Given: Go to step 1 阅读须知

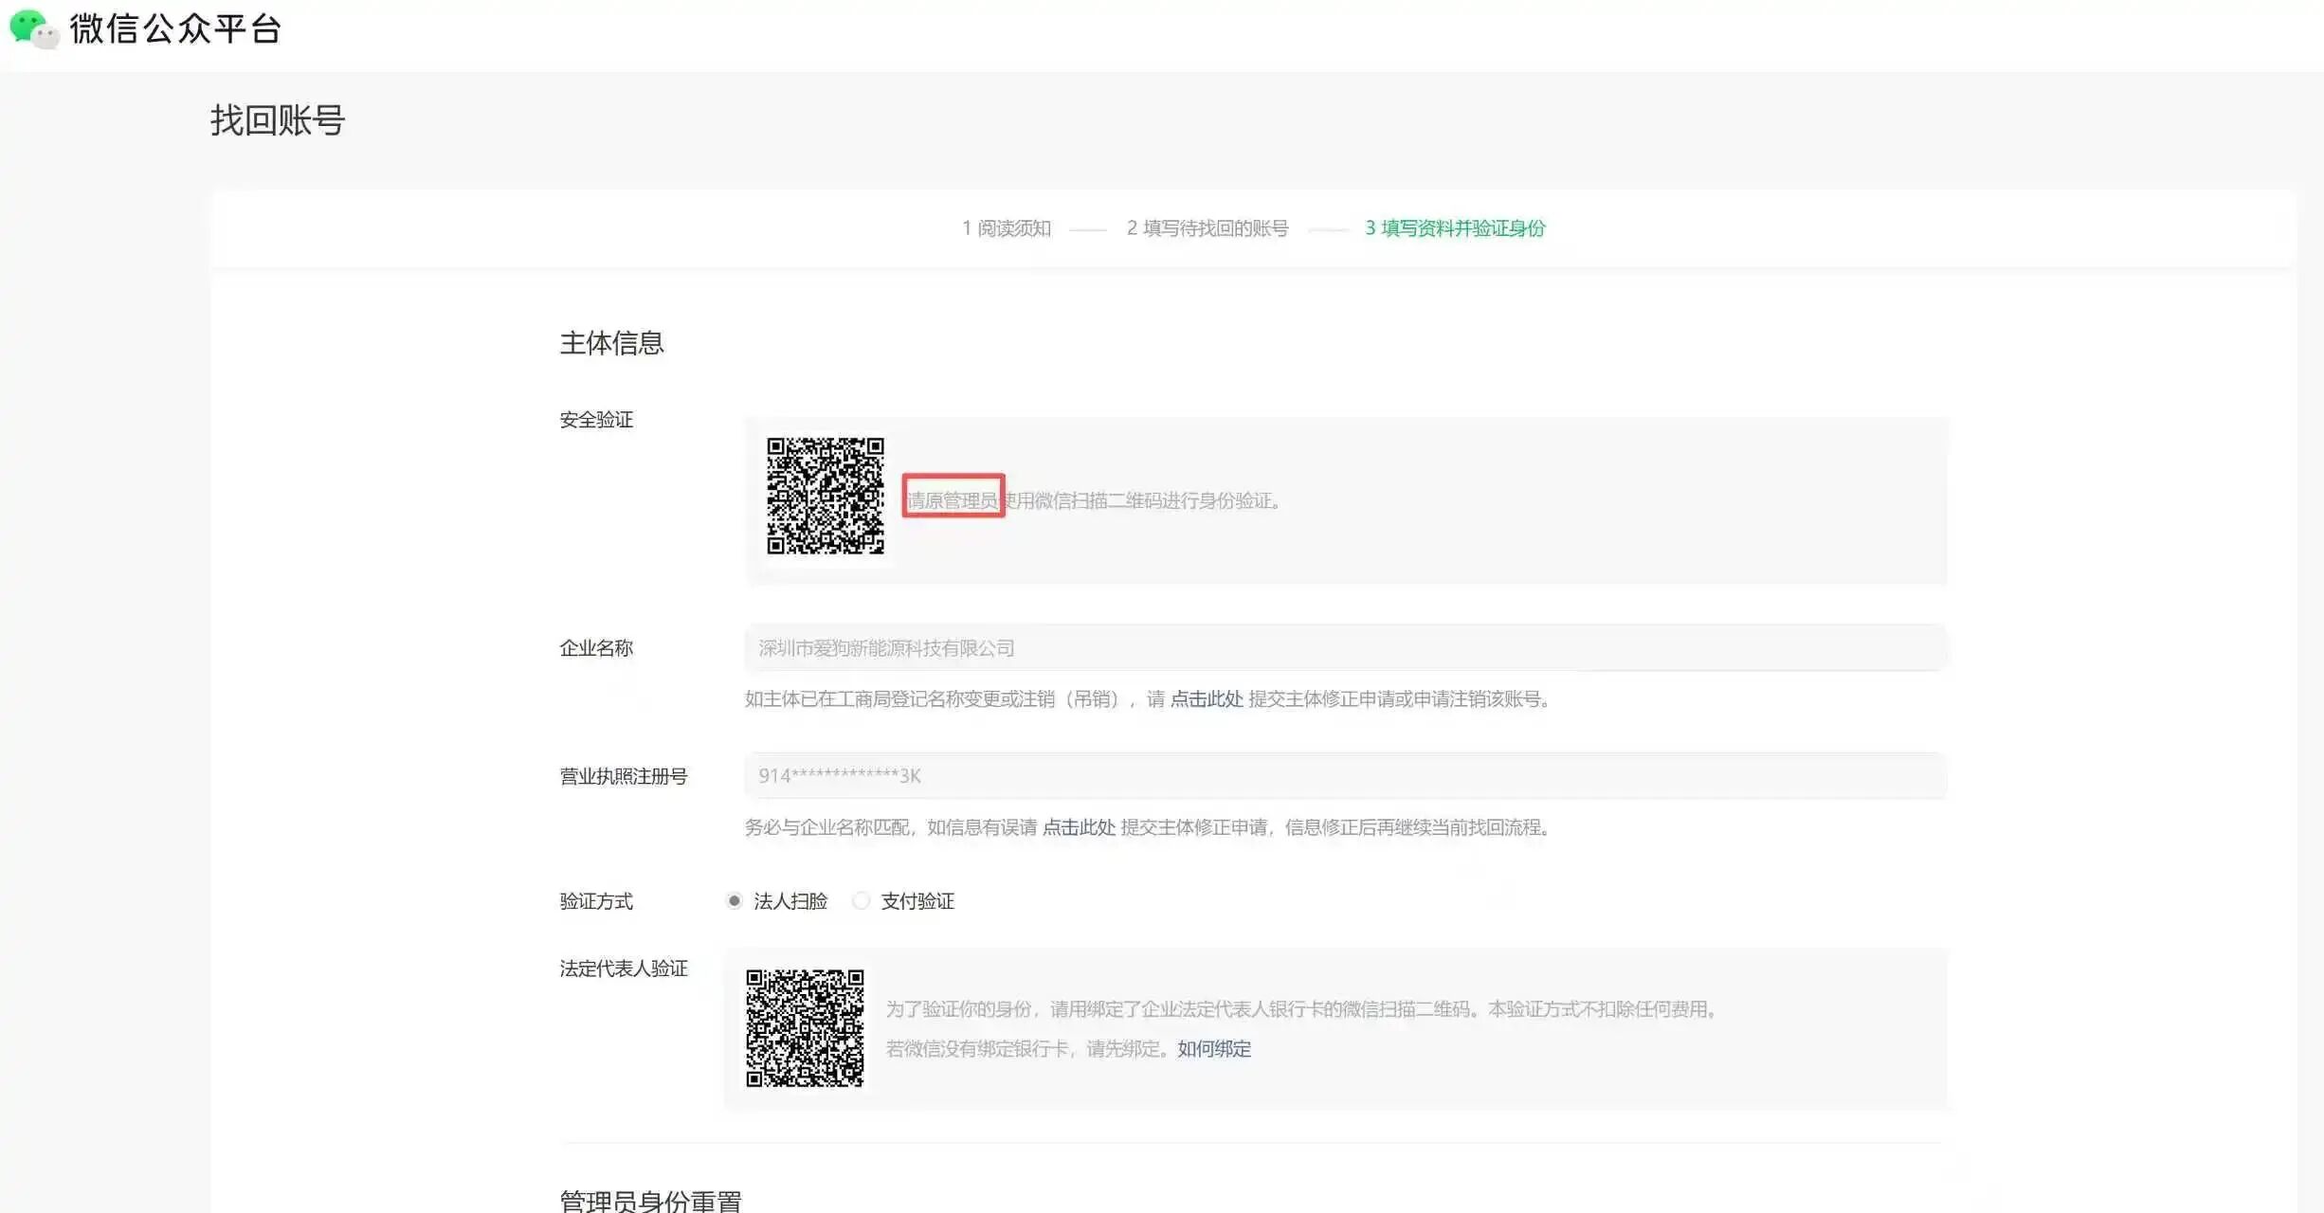Looking at the screenshot, I should click(x=1006, y=228).
